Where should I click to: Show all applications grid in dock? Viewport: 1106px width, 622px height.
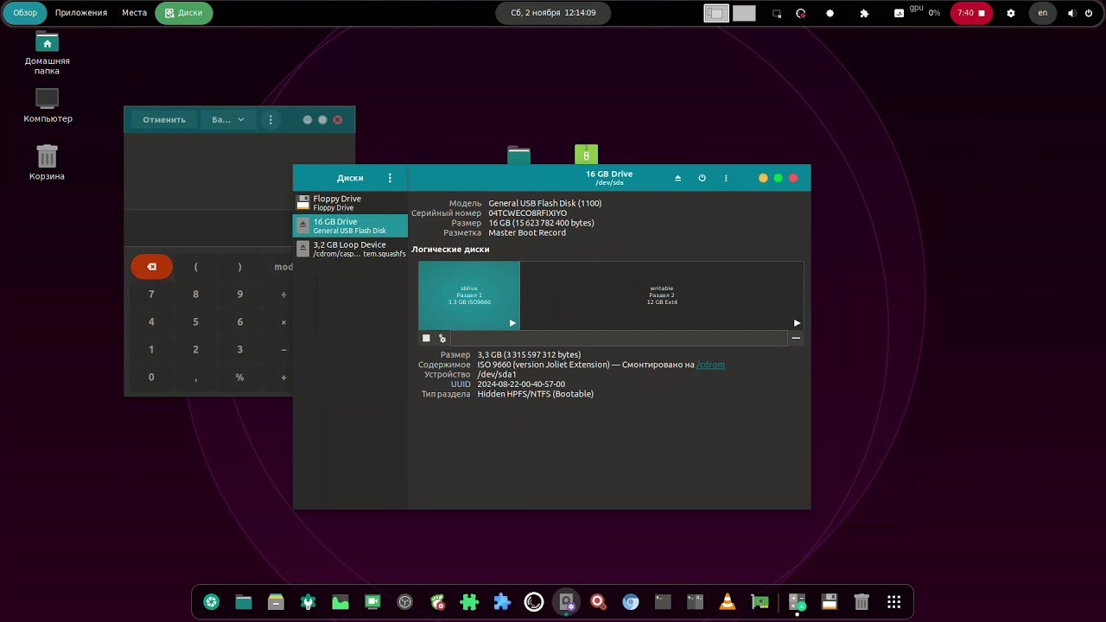pos(894,602)
